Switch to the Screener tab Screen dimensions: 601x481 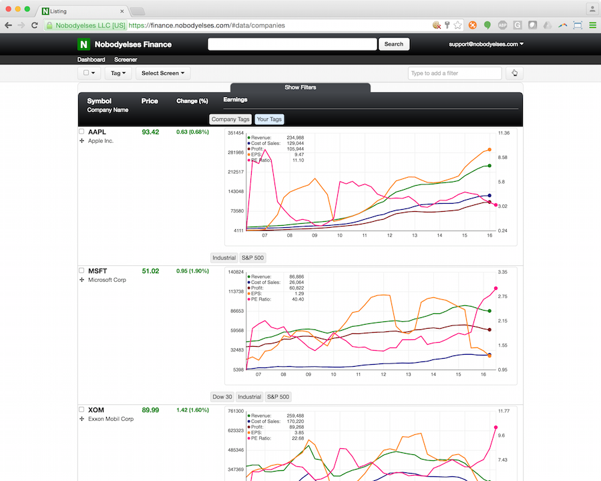pyautogui.click(x=126, y=59)
